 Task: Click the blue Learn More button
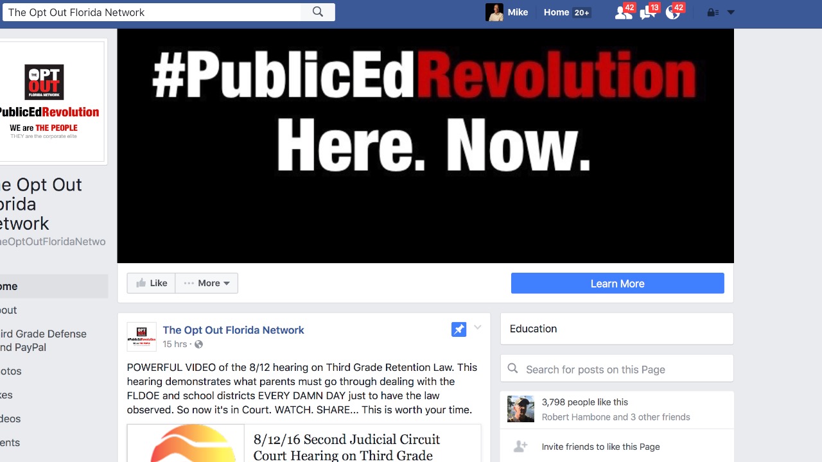coord(618,283)
